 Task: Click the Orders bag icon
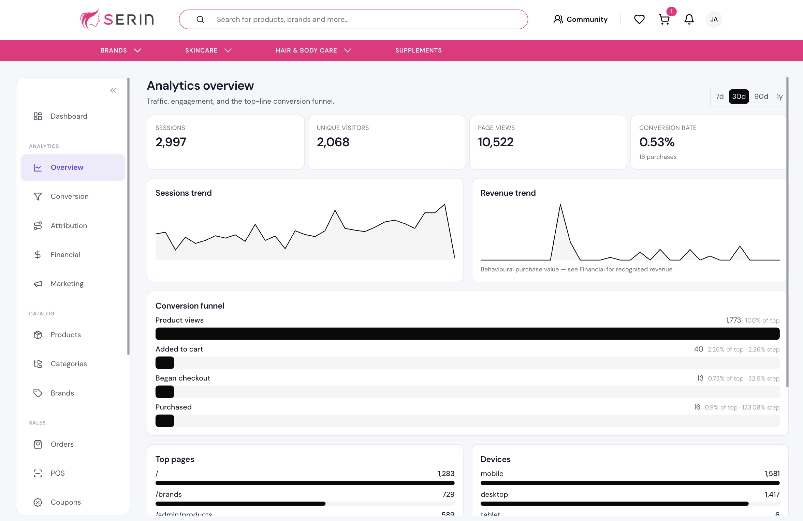pos(38,444)
